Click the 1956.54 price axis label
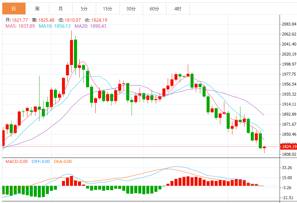Viewport: 297px width, 203px height. pos(289,84)
